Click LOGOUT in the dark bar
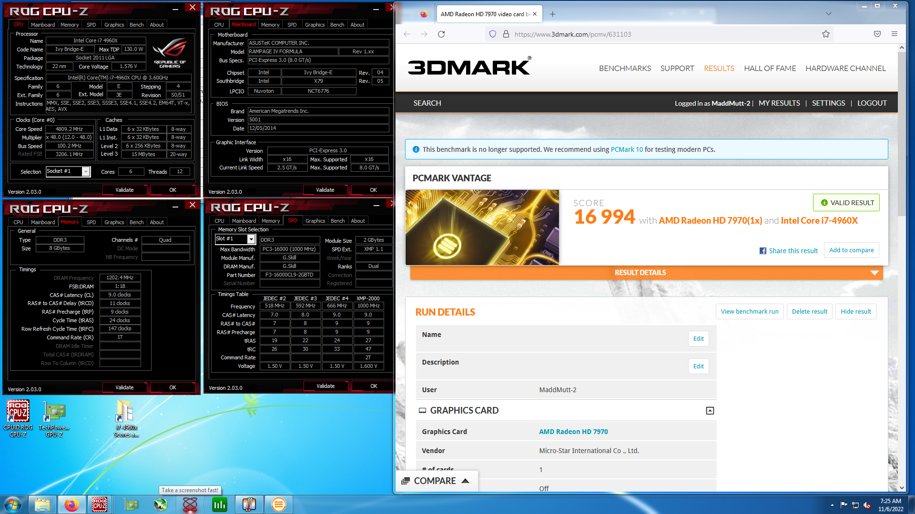The image size is (915, 514). coord(872,103)
